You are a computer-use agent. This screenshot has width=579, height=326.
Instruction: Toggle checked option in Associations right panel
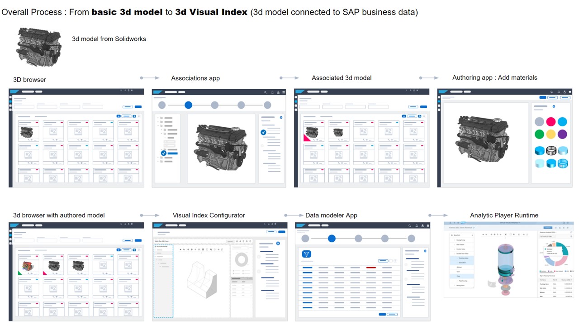click(x=263, y=132)
